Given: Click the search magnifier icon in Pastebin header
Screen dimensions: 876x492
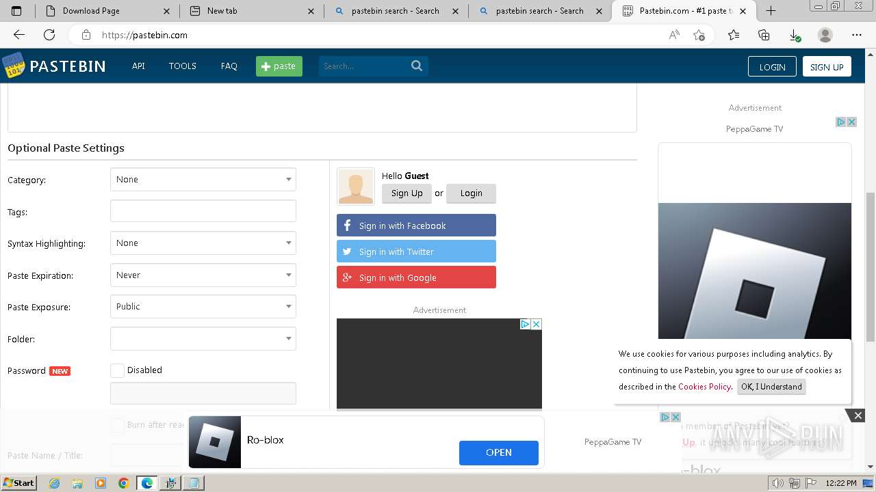Looking at the screenshot, I should tap(417, 66).
